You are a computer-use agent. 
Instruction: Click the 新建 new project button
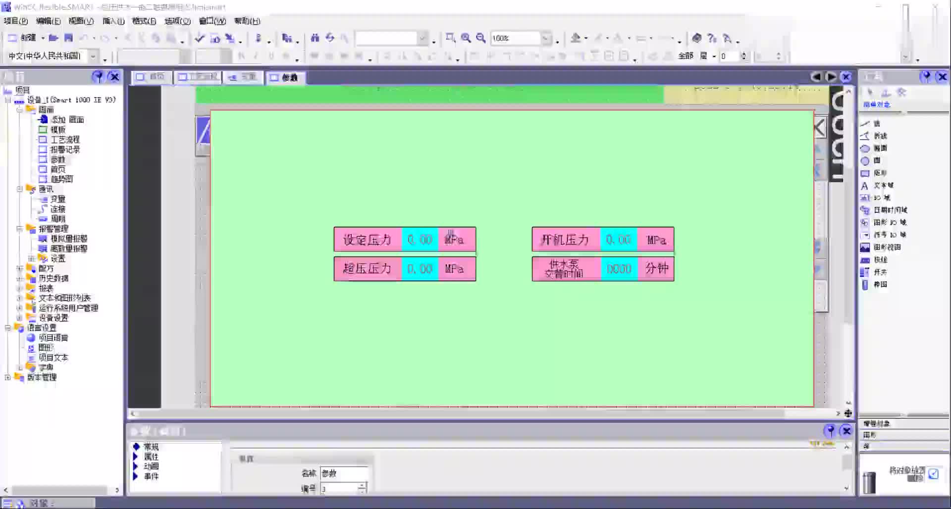[23, 38]
